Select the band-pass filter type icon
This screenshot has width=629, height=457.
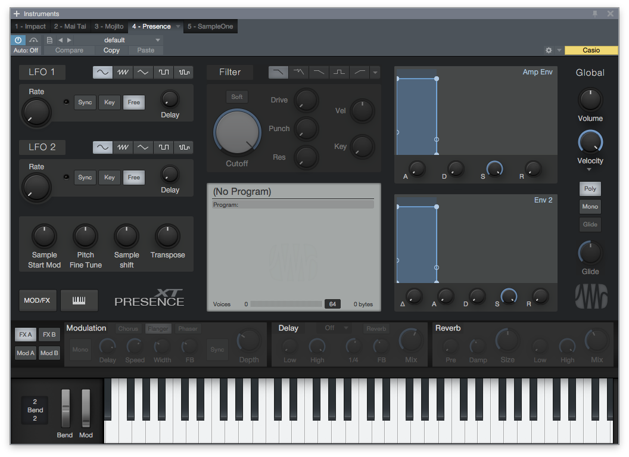[x=339, y=72]
